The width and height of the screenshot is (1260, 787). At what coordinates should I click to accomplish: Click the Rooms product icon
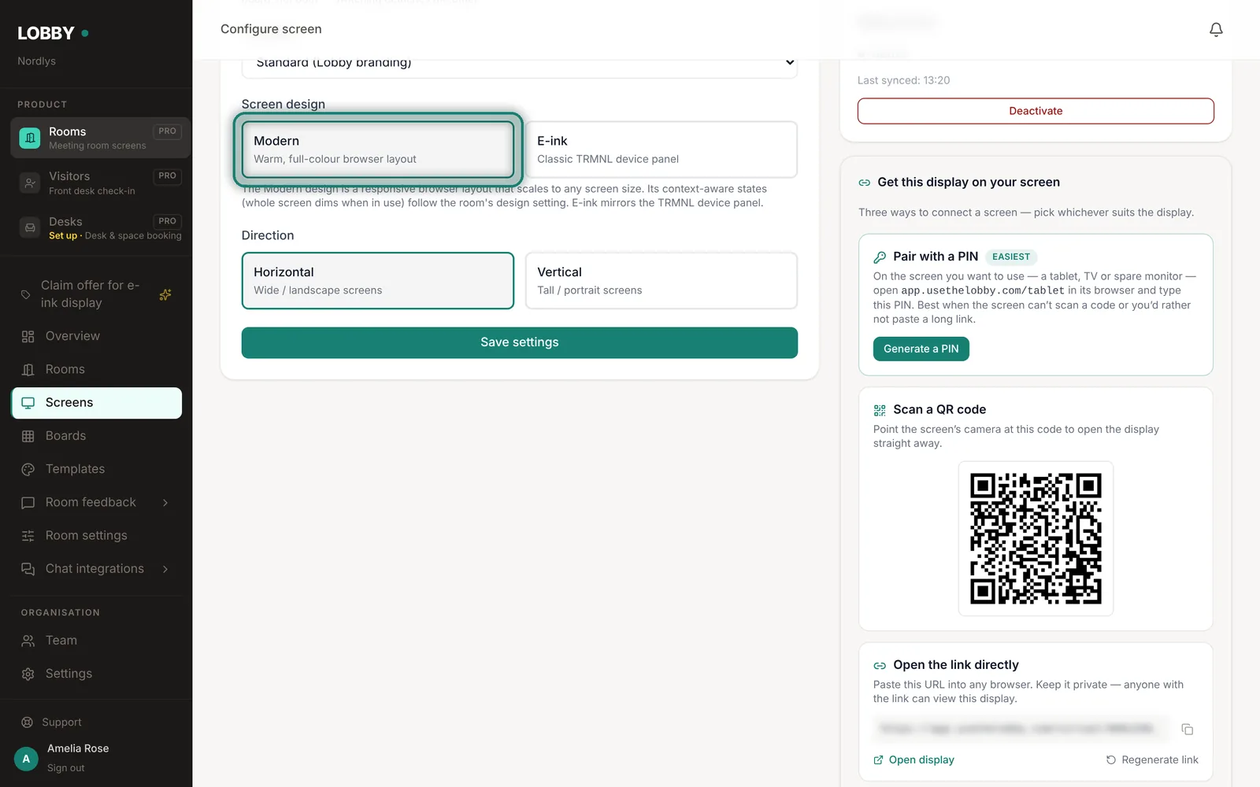click(x=29, y=138)
